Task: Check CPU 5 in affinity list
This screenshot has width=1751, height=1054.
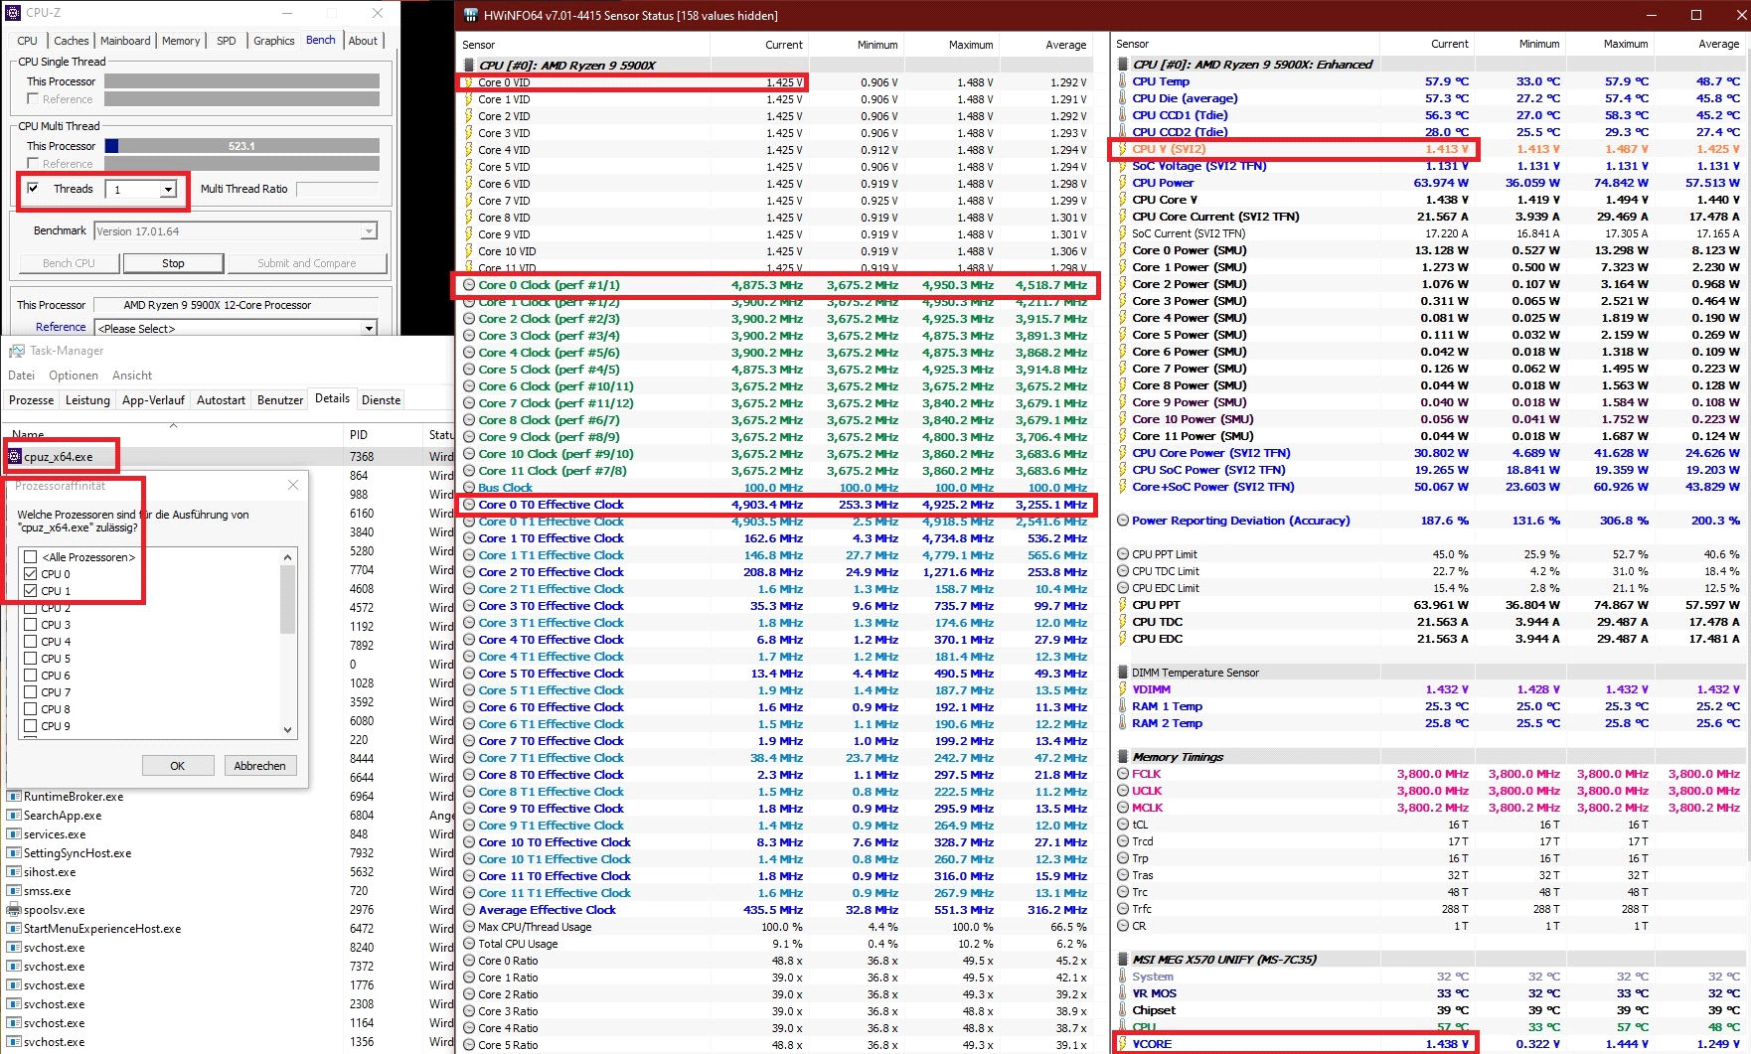Action: pyautogui.click(x=31, y=659)
